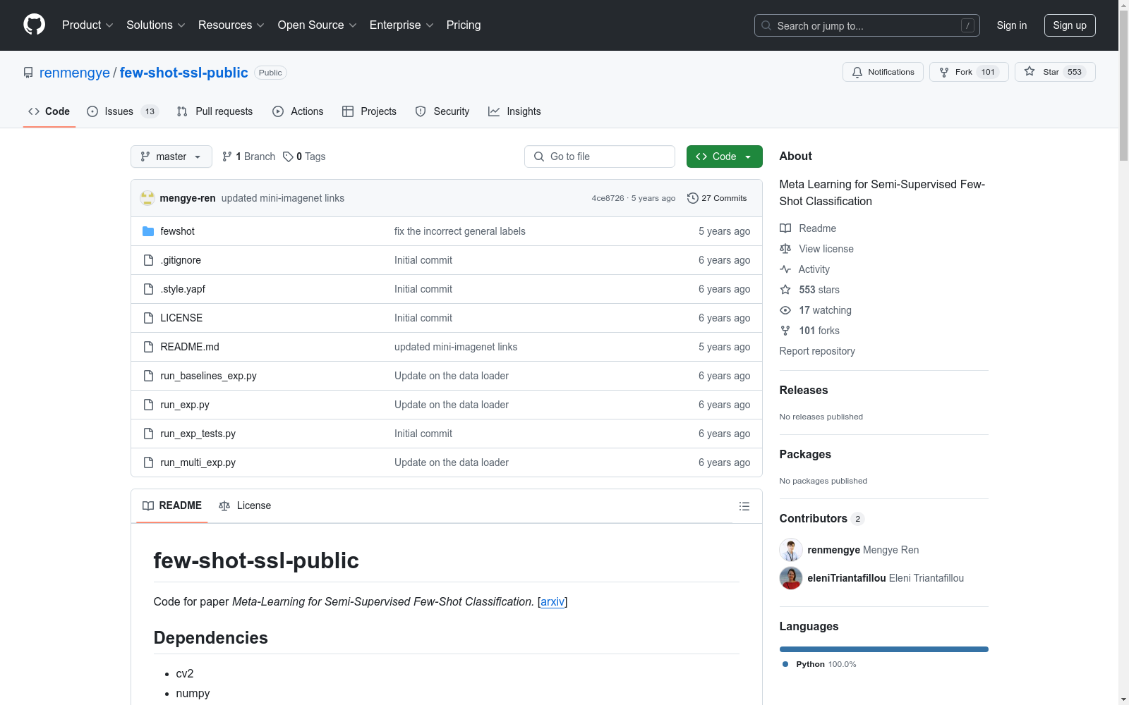Star the repository with Star button
Screen dimensions: 1129x705
(1055, 72)
